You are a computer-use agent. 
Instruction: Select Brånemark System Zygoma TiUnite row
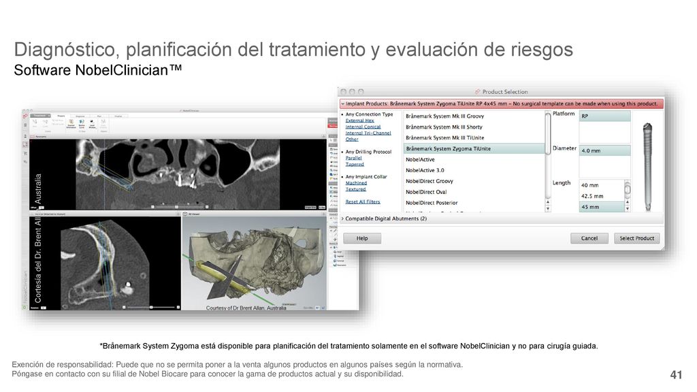pos(474,148)
